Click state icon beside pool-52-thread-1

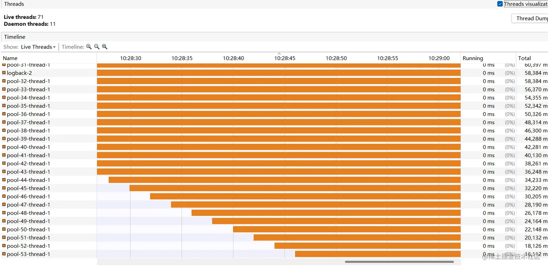[x=4, y=246]
